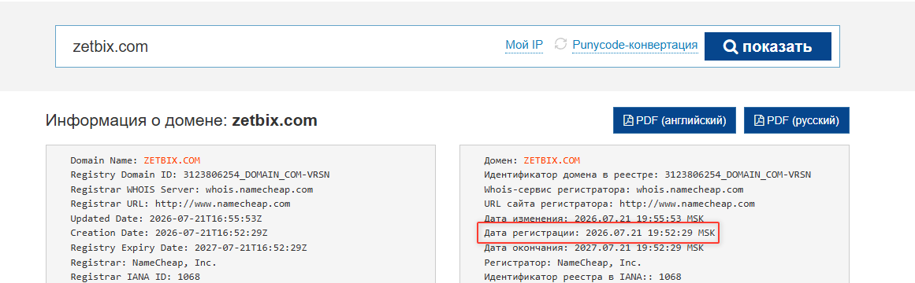Click the Punycode-конвертация link

point(635,45)
